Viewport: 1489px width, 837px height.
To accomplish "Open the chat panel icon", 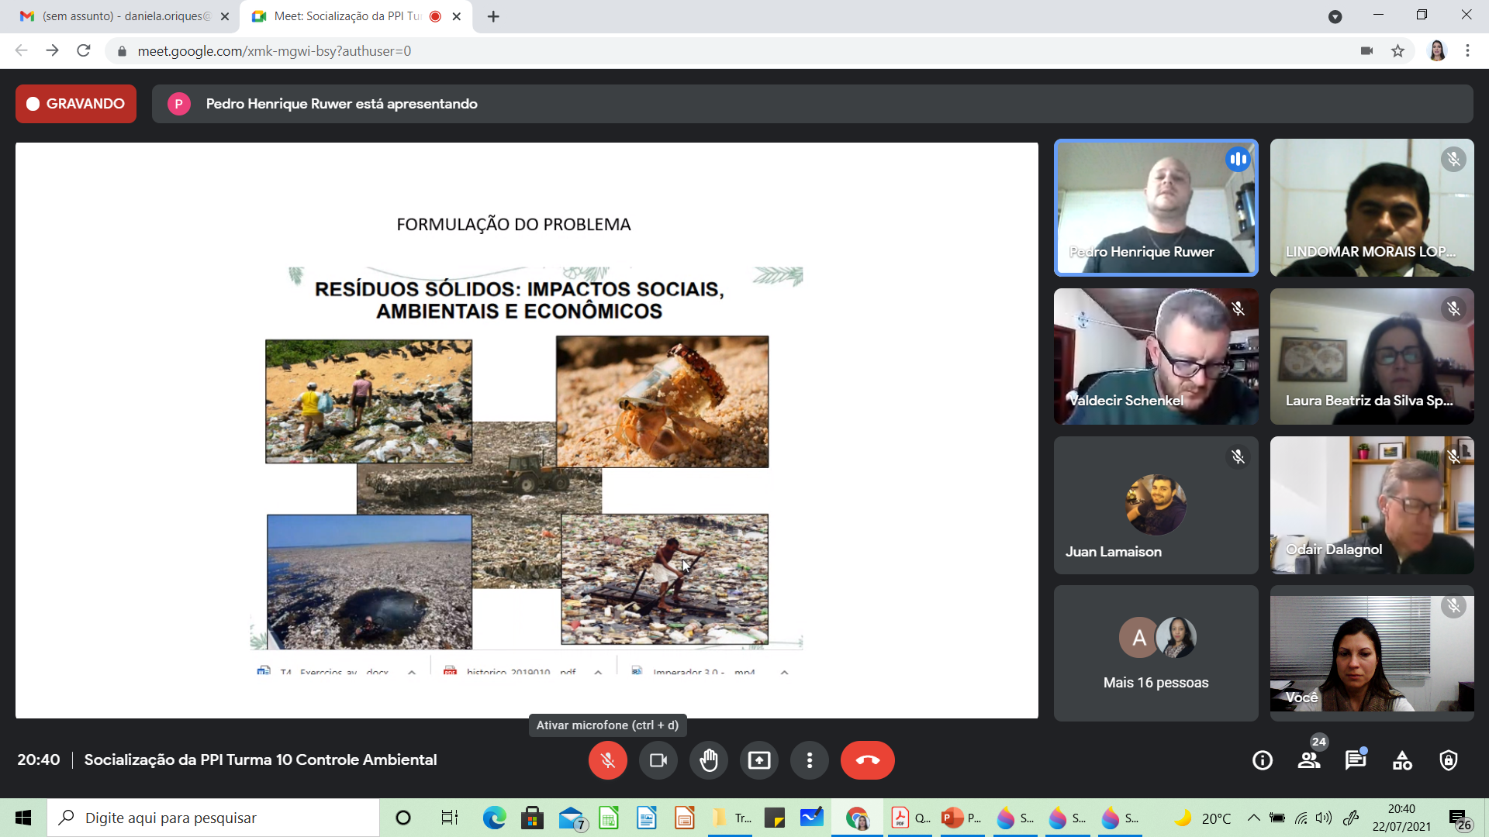I will click(x=1355, y=760).
